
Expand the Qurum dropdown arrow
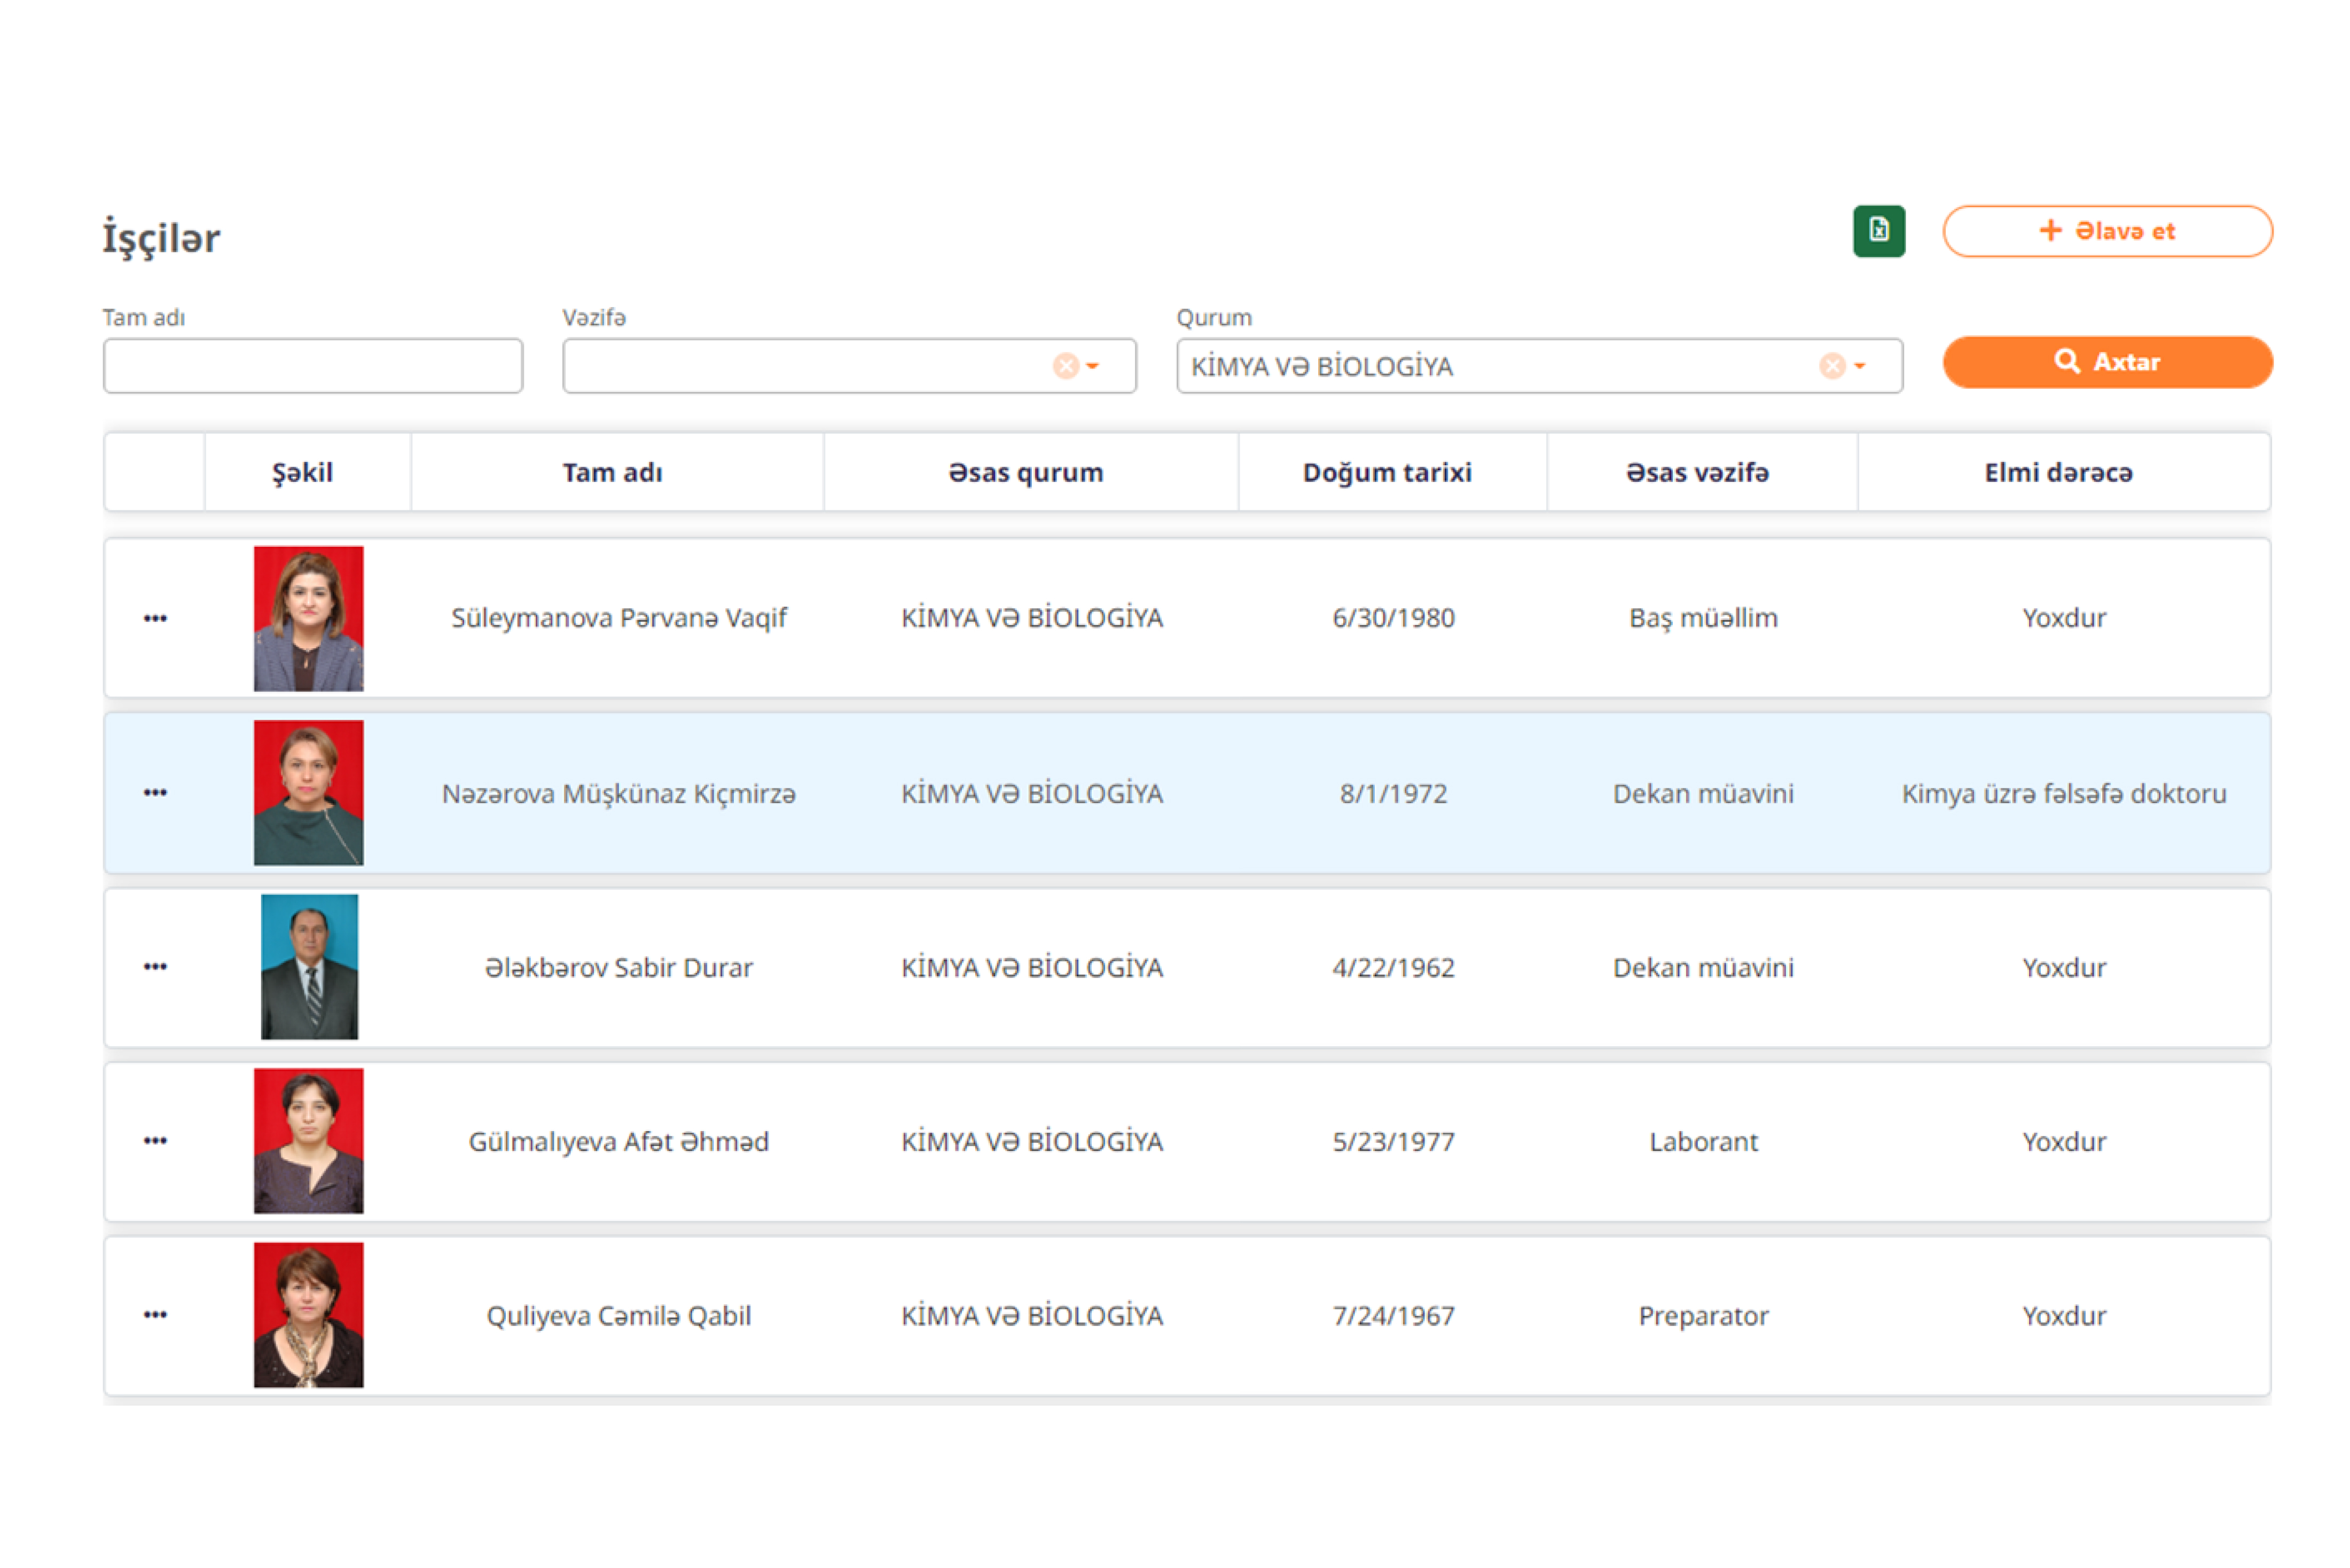[1859, 366]
